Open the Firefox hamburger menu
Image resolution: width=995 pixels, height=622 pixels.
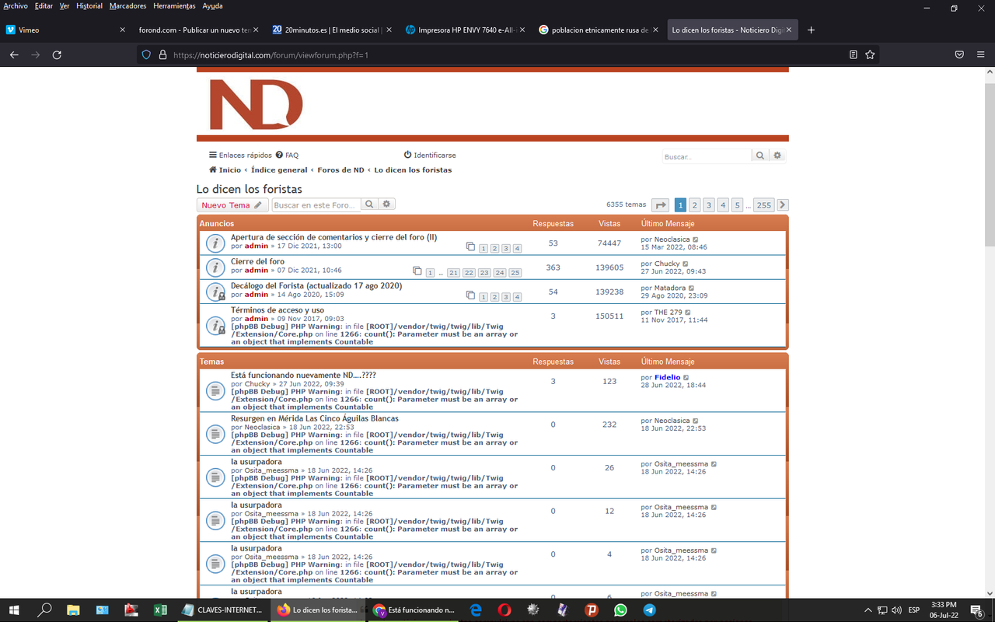(x=981, y=55)
